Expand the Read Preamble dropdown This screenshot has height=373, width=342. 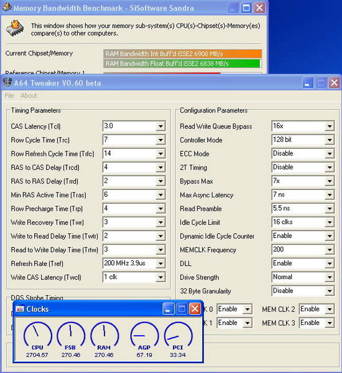330,209
